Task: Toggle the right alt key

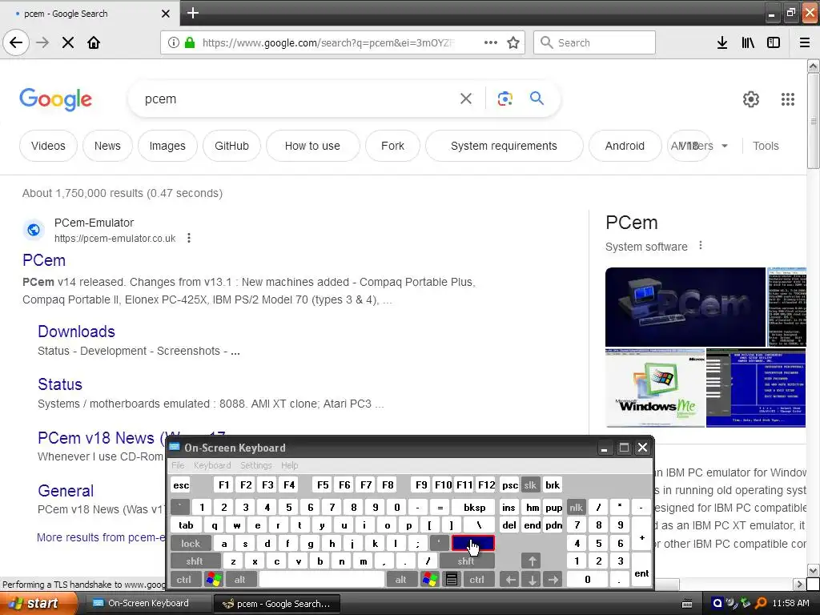Action: coord(401,580)
